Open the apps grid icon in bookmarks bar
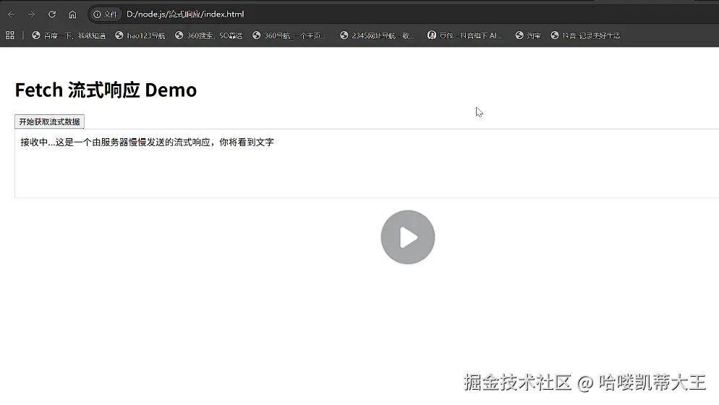719x405 pixels. point(9,35)
